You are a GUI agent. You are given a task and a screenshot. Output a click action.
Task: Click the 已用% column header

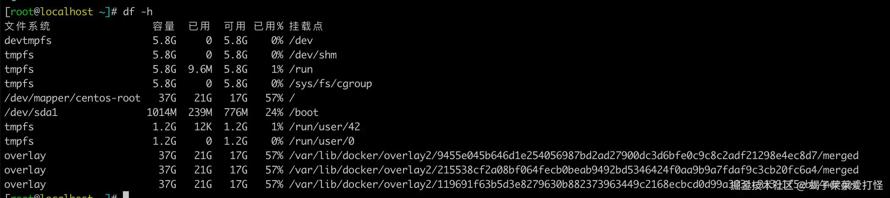pyautogui.click(x=269, y=26)
